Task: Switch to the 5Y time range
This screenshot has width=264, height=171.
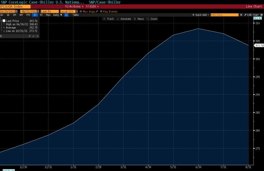Action: point(41,15)
